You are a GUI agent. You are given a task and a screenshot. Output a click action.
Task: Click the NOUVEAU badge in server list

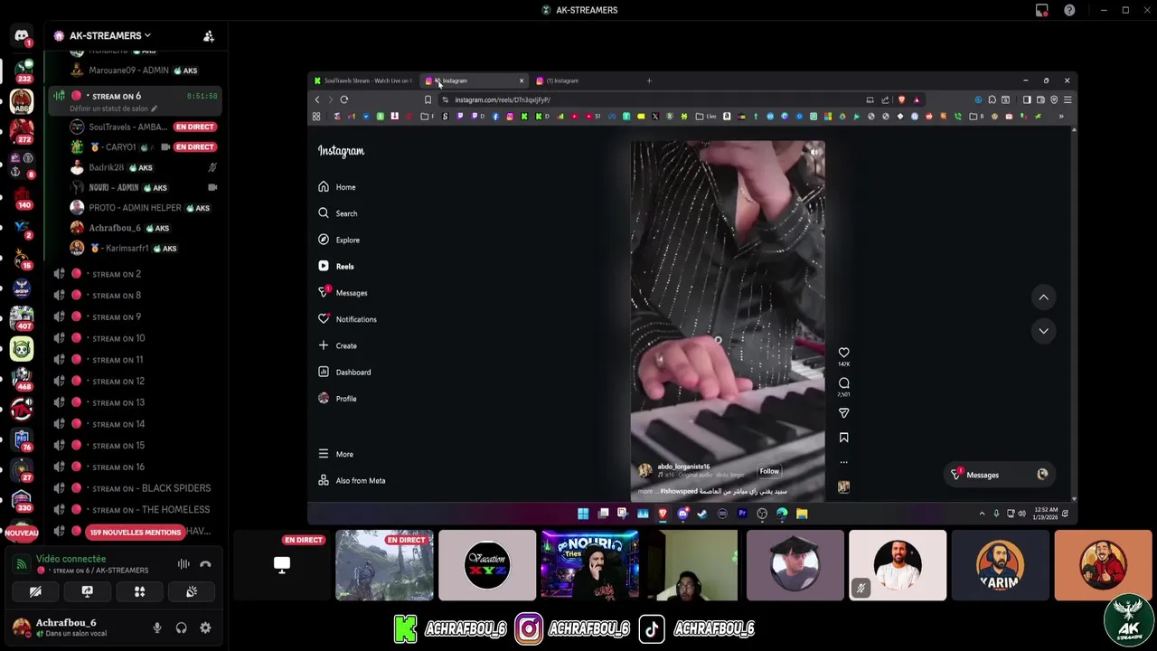tap(22, 533)
